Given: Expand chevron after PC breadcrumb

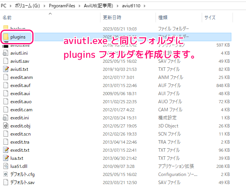Looking at the screenshot, I should coord(10,6).
